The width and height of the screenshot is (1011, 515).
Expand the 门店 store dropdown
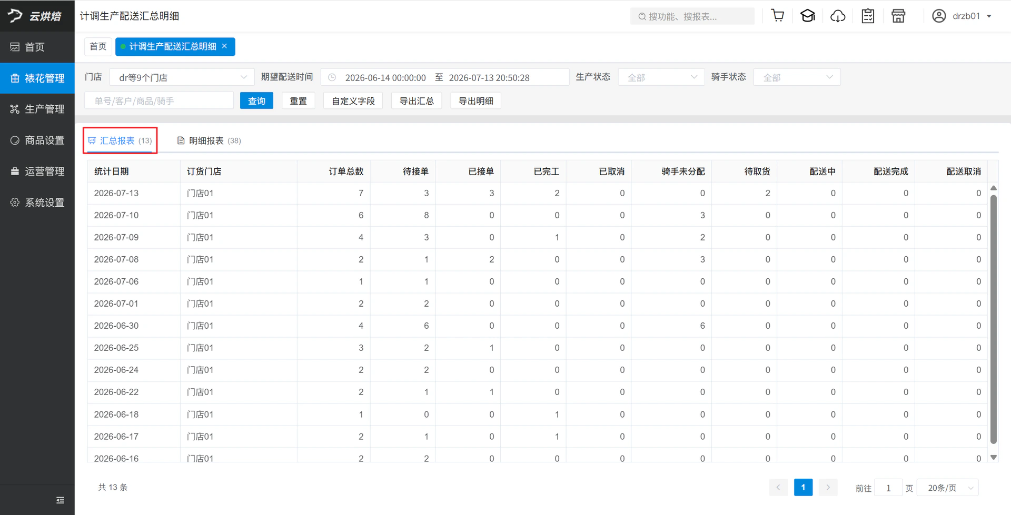(x=182, y=77)
